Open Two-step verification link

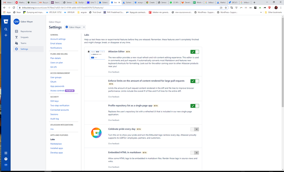point(60,105)
